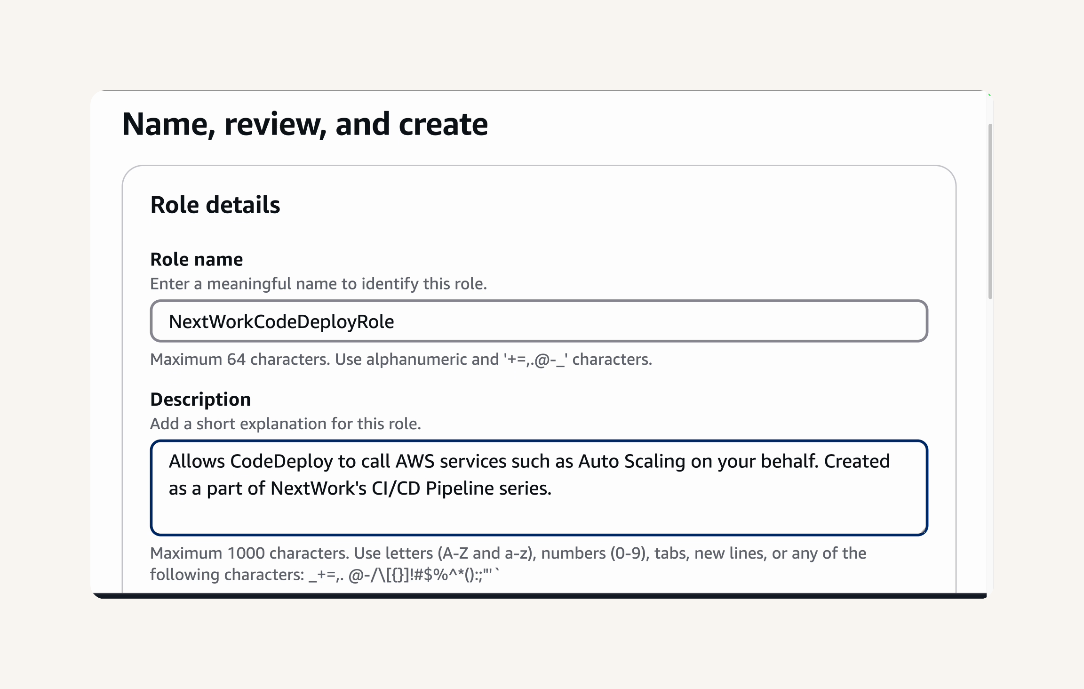Click the 'Description' field label
The image size is (1084, 689).
pyautogui.click(x=200, y=399)
